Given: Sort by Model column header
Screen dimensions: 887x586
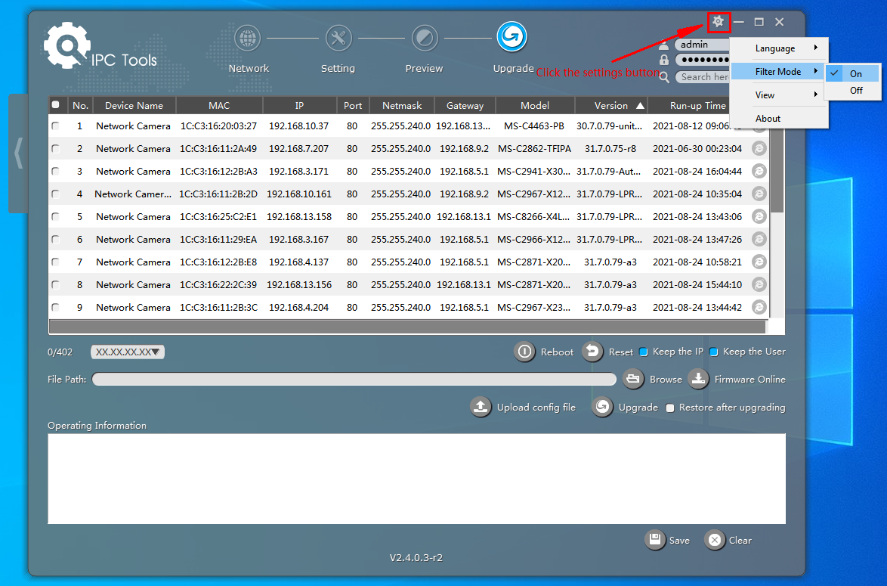Looking at the screenshot, I should [535, 105].
